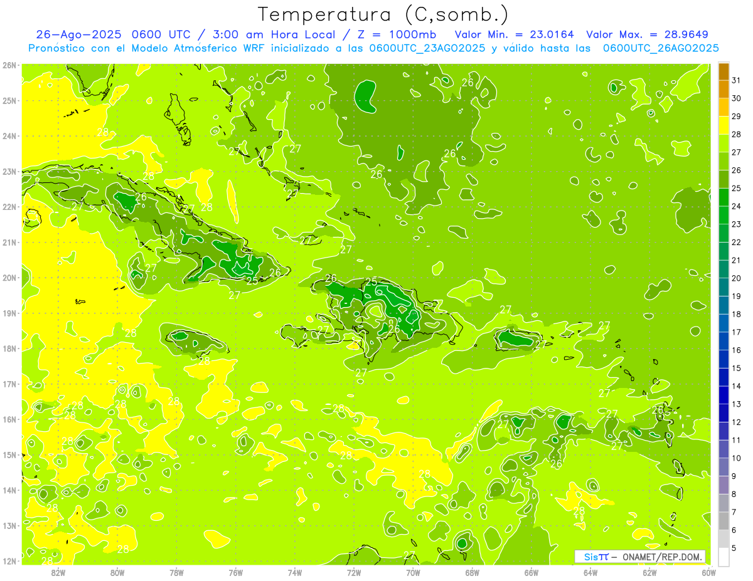This screenshot has width=753, height=581.
Task: Click the '60W' longitude axis label
Action: point(708,572)
